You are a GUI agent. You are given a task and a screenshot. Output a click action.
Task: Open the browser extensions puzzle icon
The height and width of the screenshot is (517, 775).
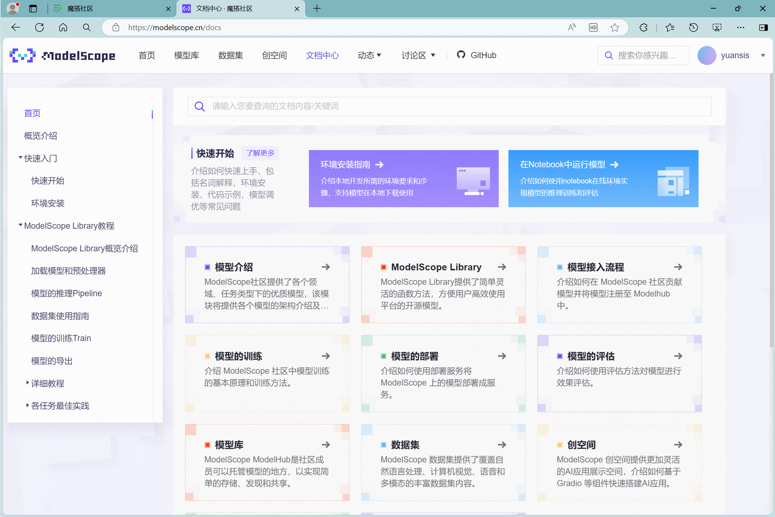click(x=644, y=28)
